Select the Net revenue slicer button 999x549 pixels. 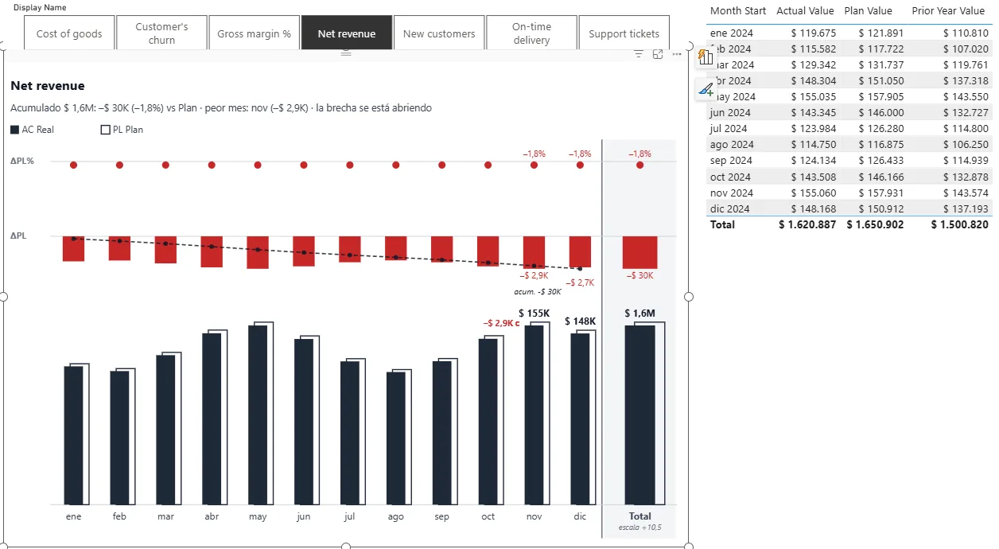point(347,33)
